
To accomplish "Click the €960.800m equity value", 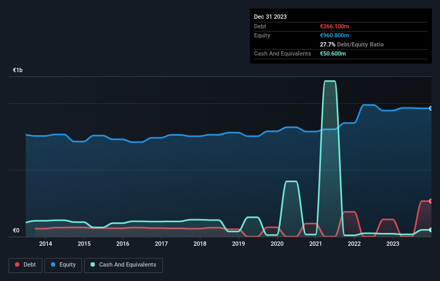I will tap(334, 35).
